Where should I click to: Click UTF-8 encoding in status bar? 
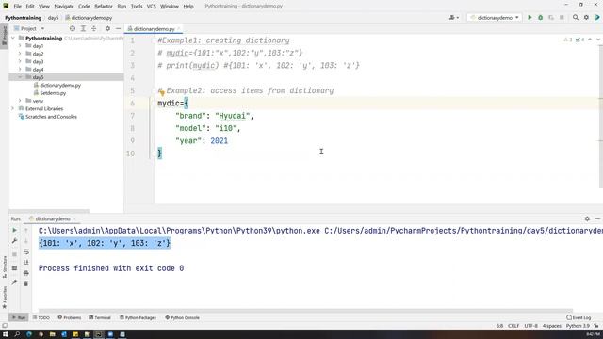point(531,326)
